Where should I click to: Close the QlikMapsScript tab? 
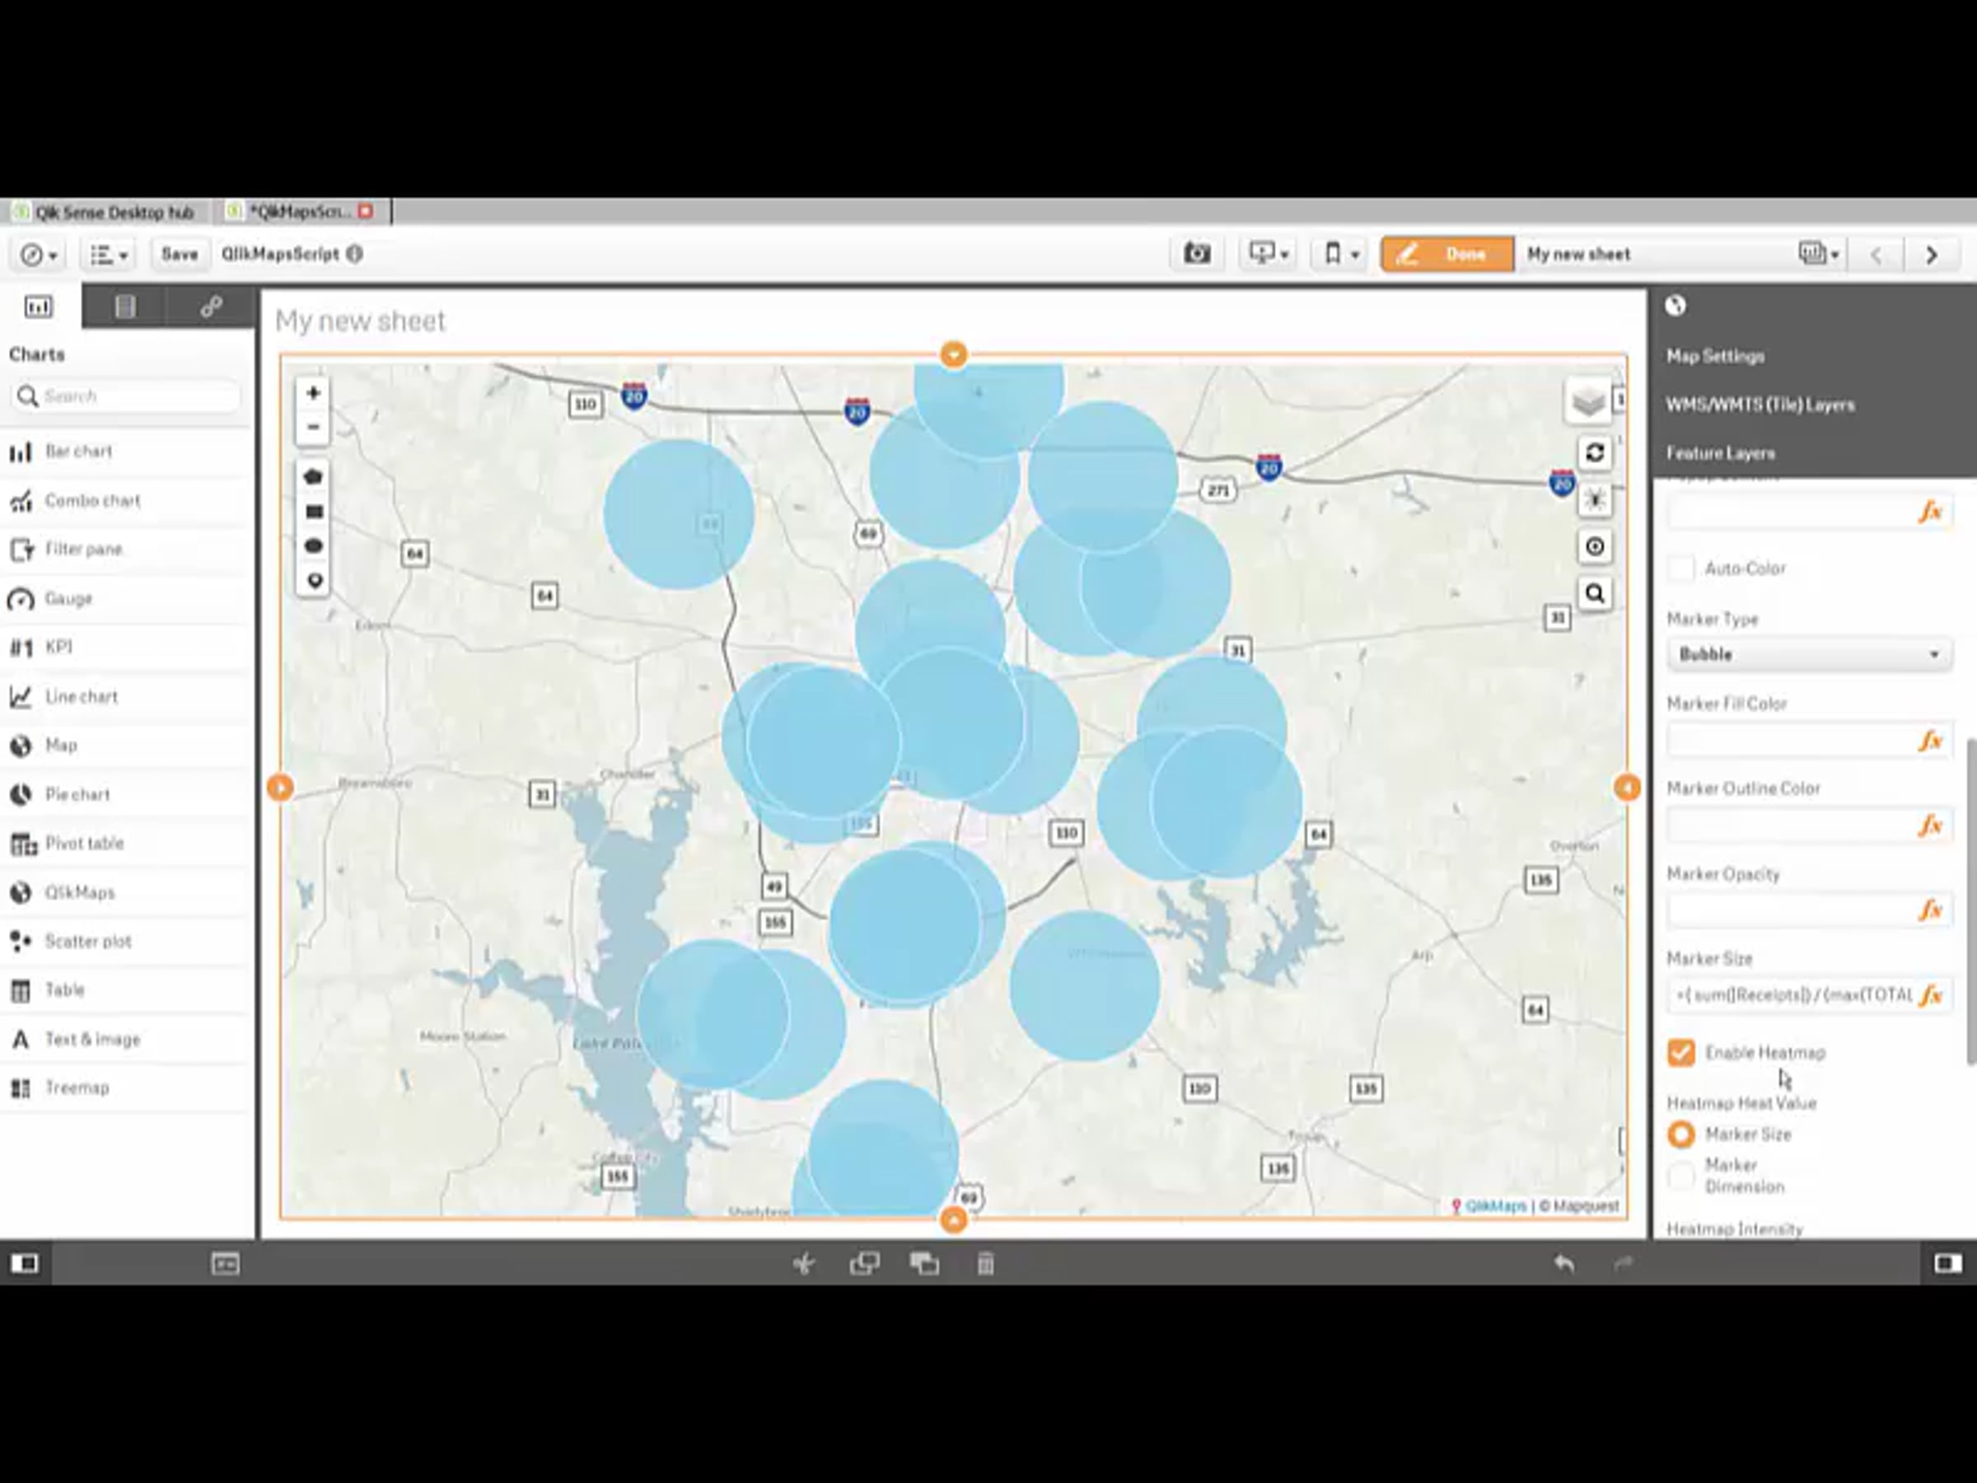point(366,211)
